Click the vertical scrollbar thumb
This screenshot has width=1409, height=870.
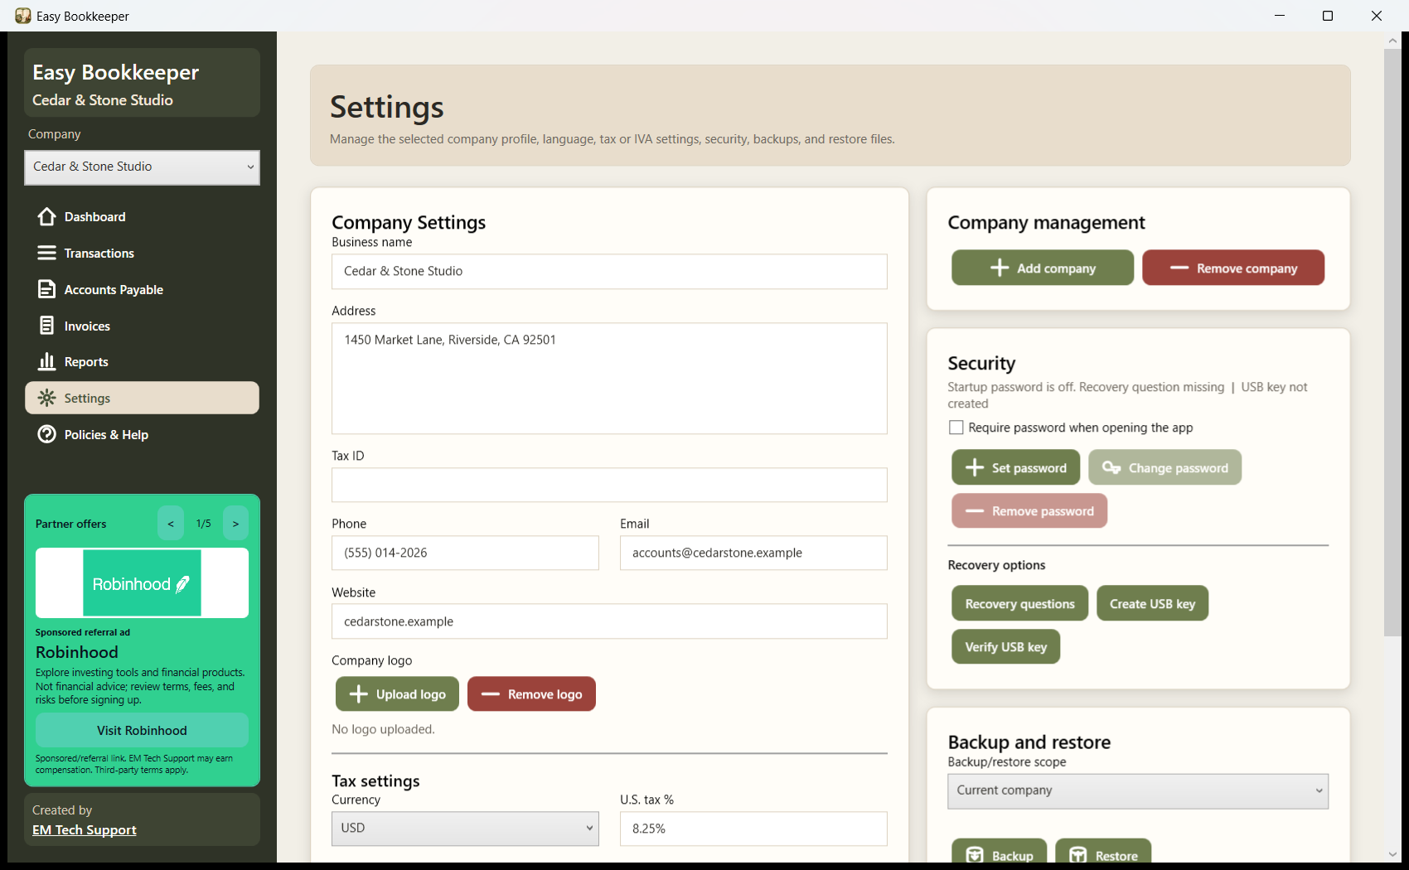tap(1392, 342)
